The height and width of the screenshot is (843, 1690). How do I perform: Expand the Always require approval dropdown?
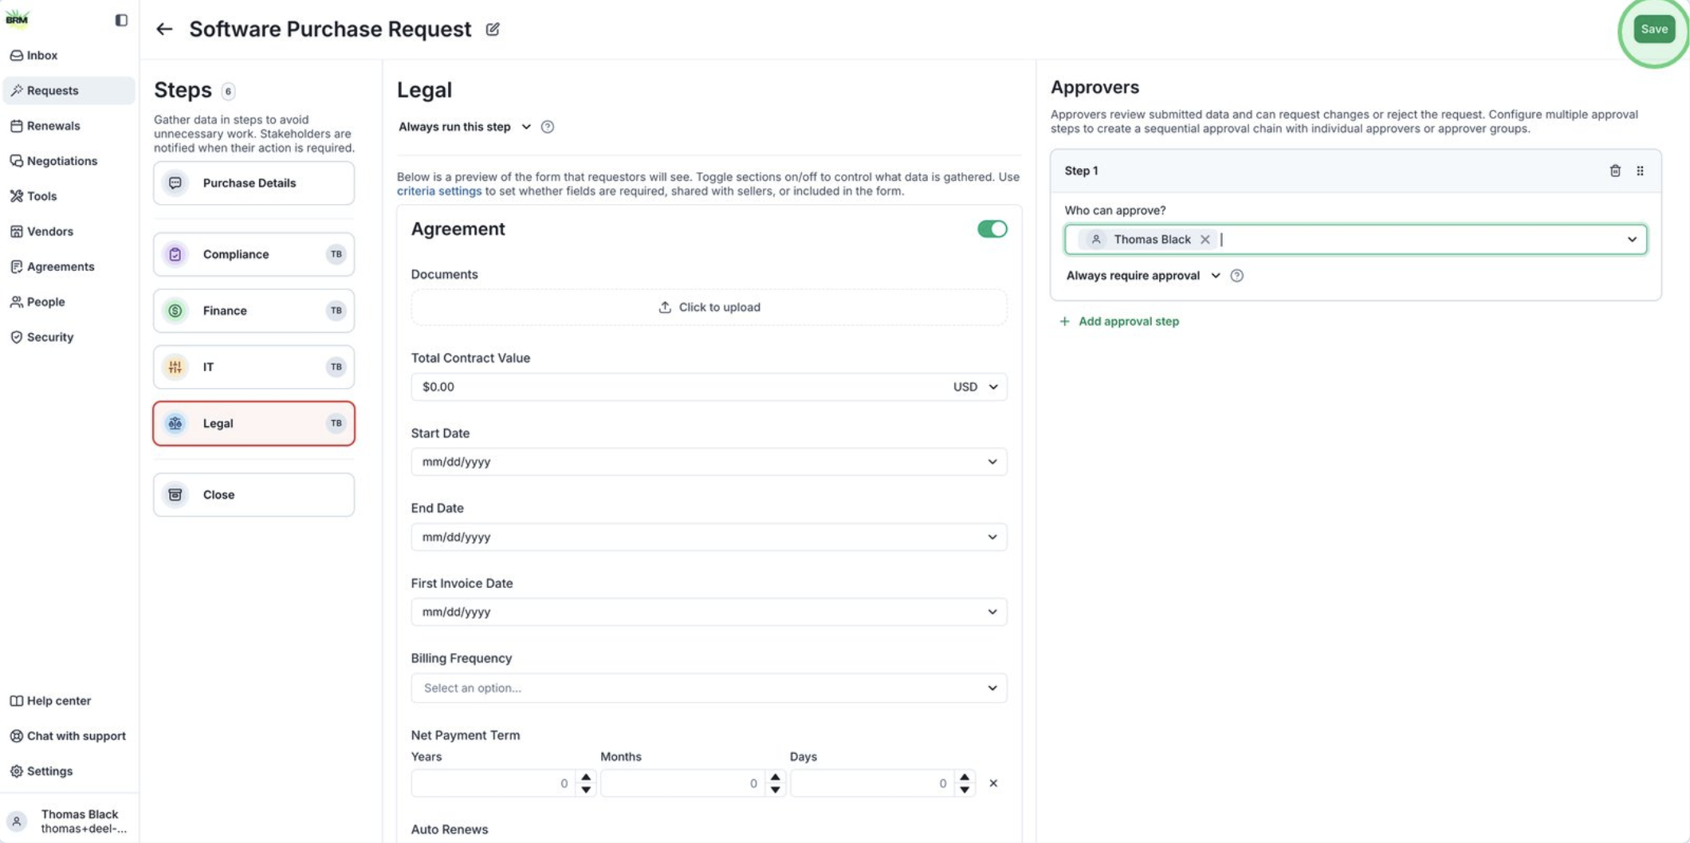(x=1143, y=276)
